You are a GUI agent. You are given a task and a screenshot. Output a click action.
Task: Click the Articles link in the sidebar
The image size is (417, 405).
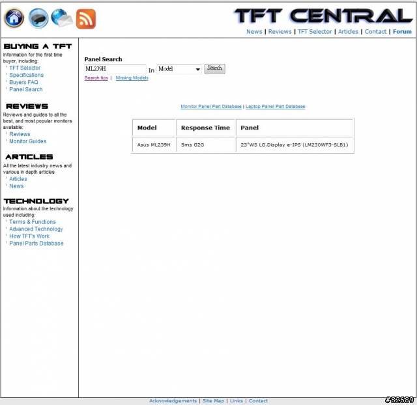tap(18, 179)
